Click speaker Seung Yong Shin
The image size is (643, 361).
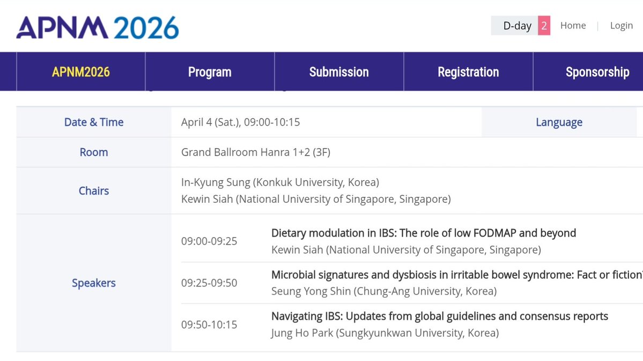(311, 291)
